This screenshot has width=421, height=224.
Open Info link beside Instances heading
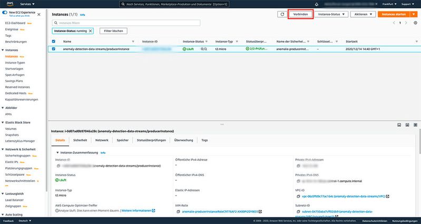(x=82, y=15)
